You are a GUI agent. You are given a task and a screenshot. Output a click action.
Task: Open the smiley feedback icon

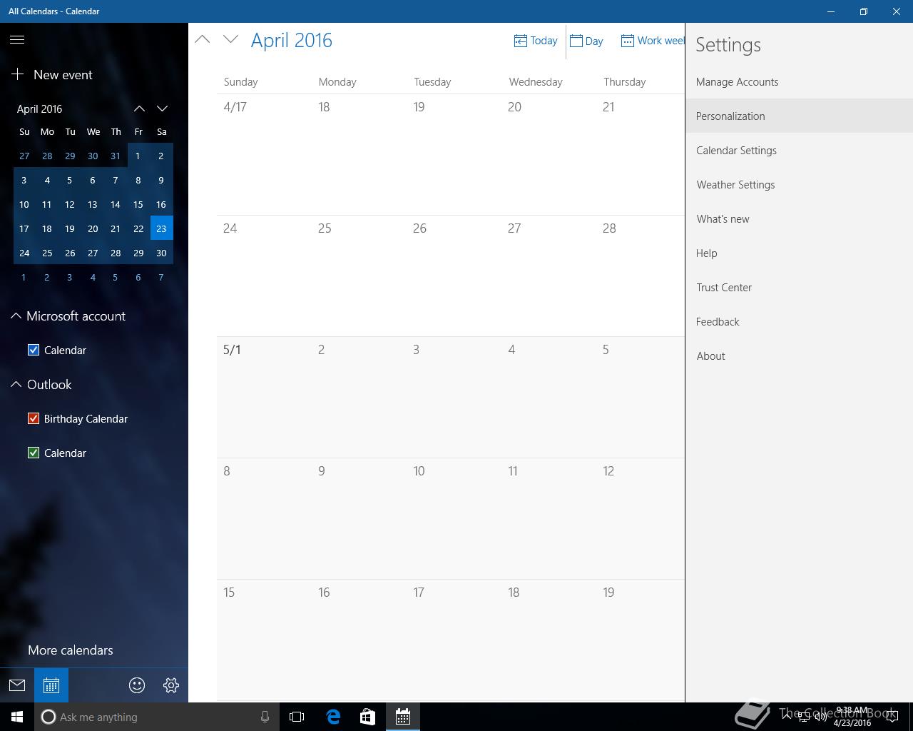point(137,685)
